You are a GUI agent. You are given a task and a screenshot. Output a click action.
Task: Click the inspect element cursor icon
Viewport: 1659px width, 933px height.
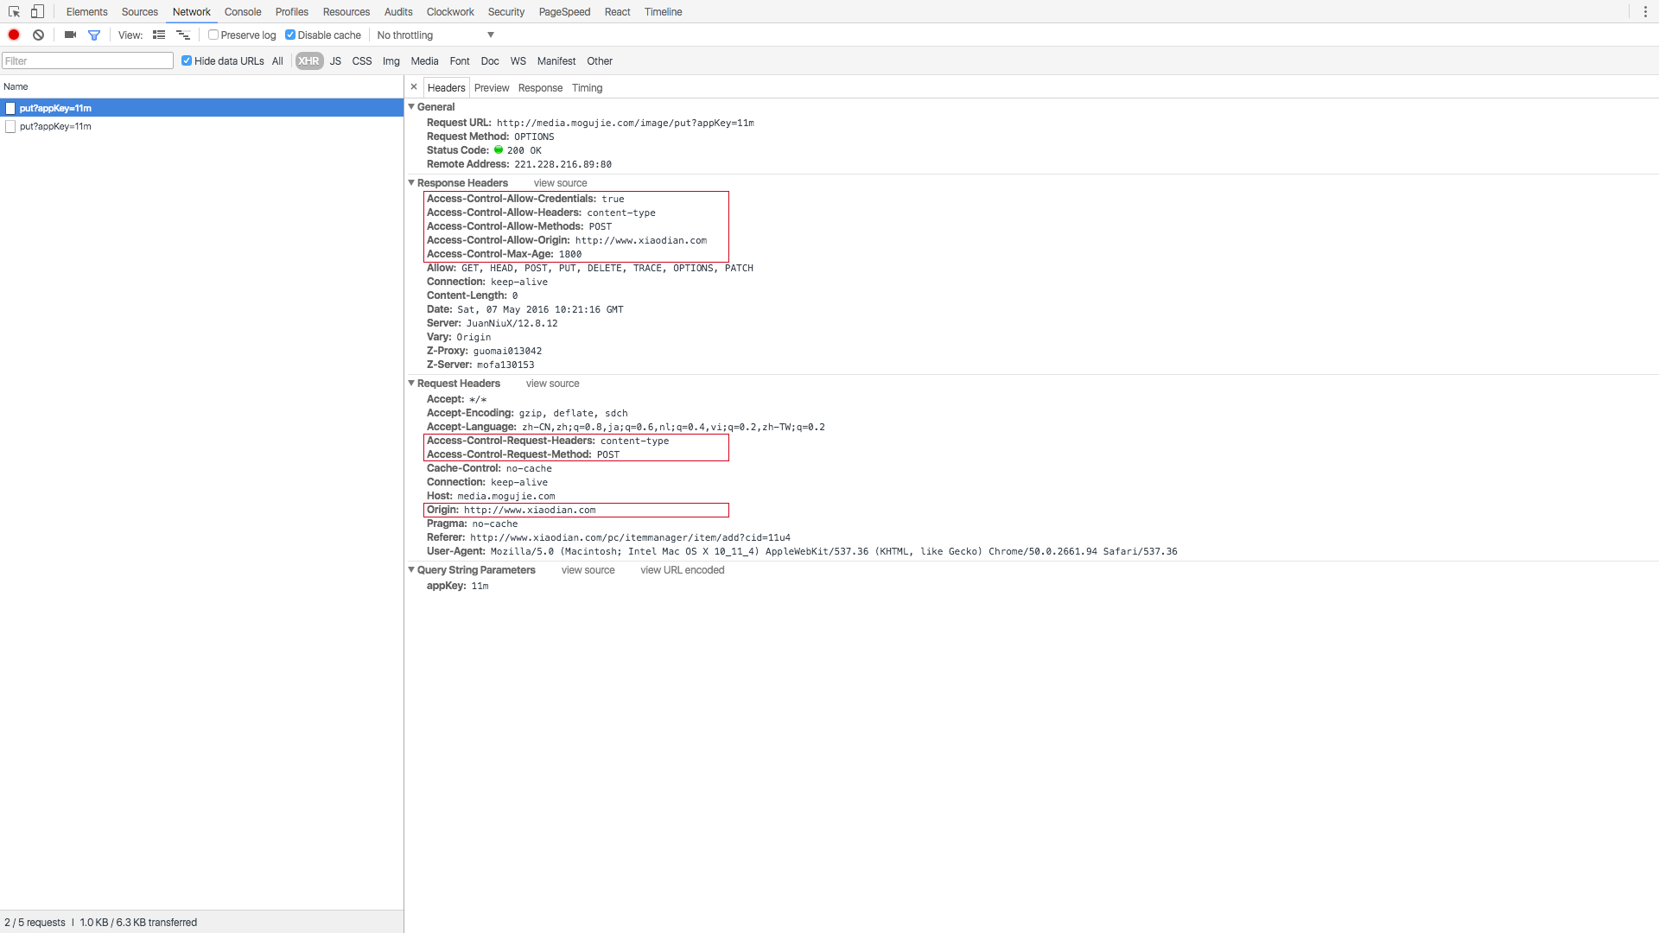point(14,12)
